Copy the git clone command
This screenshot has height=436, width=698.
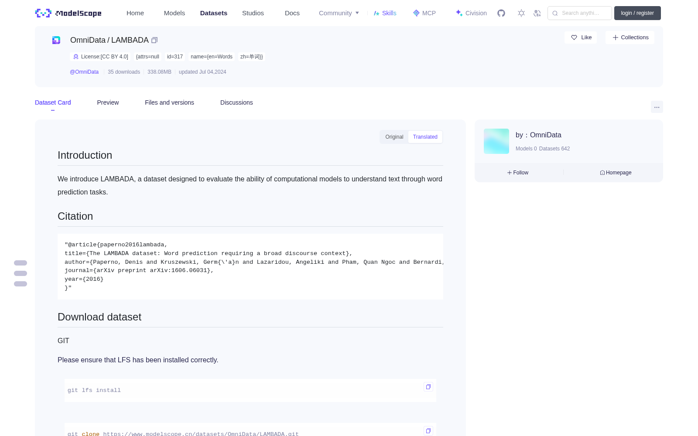point(428,431)
